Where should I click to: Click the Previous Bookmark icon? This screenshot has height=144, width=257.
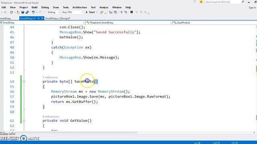tap(136, 12)
